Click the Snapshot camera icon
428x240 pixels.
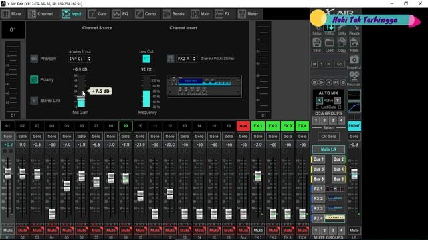pos(354,59)
